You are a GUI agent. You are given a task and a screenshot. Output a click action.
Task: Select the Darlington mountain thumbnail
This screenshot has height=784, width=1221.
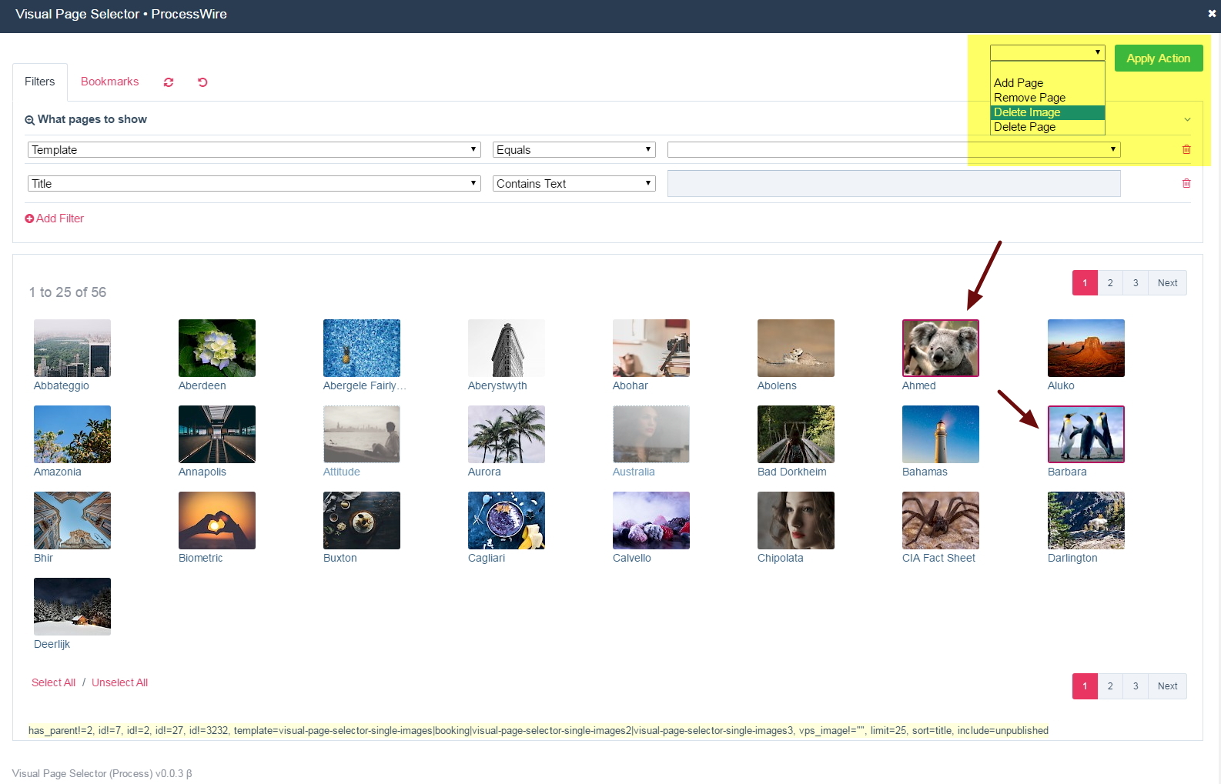click(x=1086, y=520)
